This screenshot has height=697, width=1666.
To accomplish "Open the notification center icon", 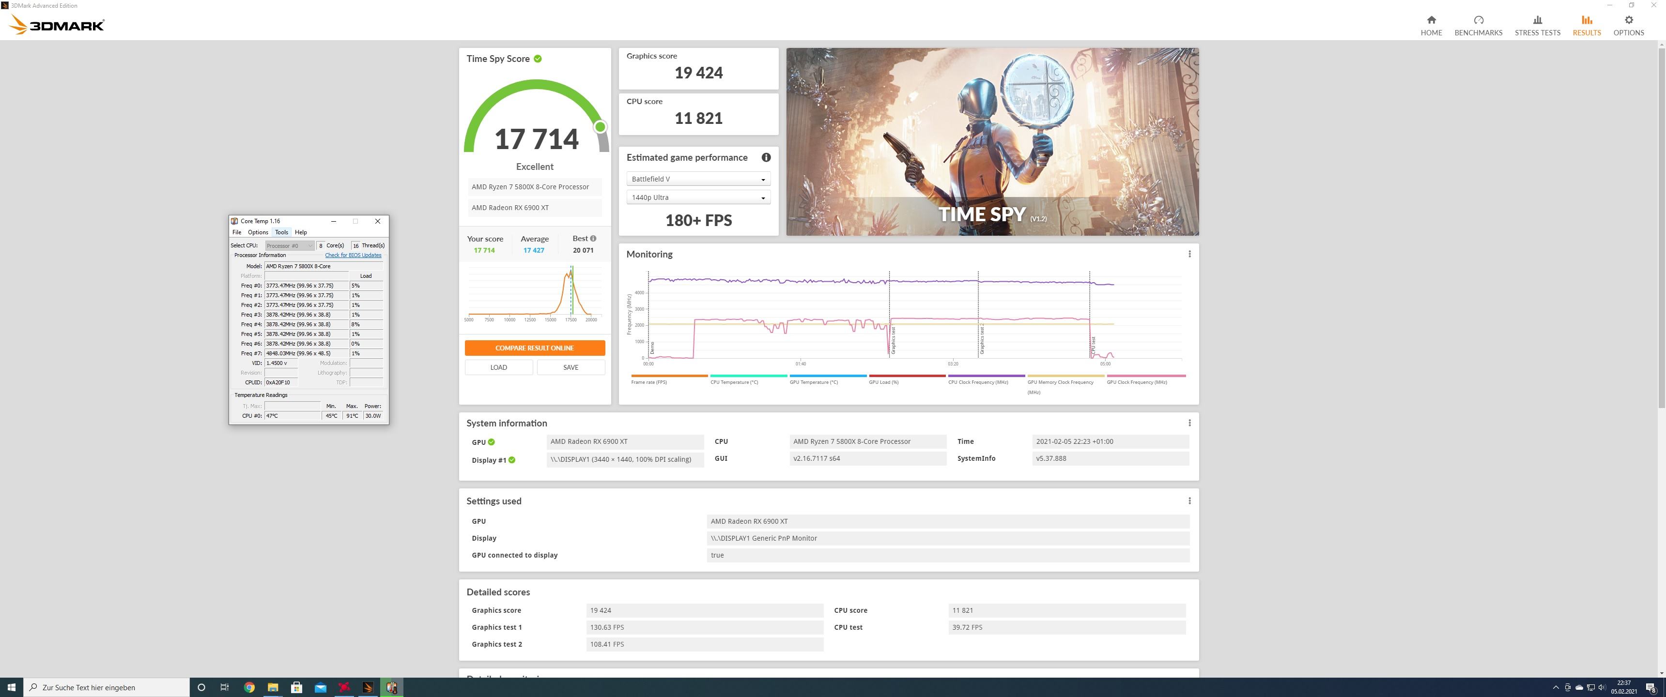I will 1651,687.
